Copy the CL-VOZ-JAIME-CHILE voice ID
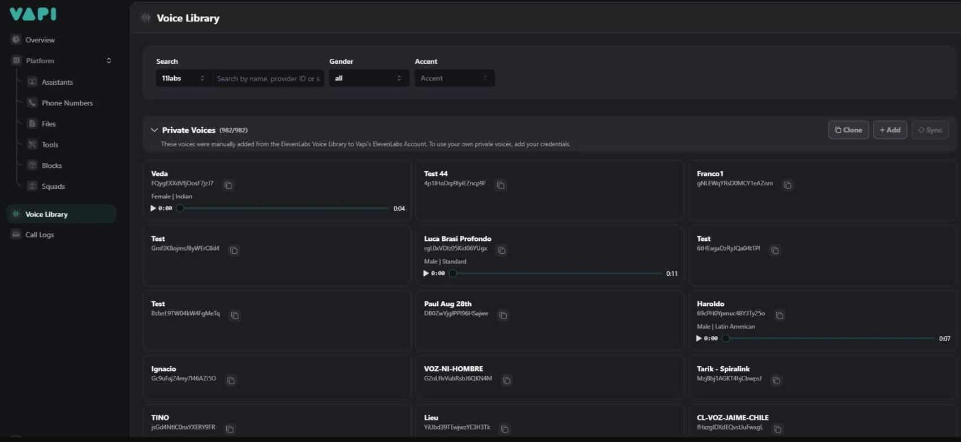961x442 pixels. coord(778,429)
